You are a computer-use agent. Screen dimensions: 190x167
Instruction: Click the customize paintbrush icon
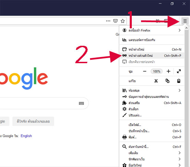(x=125, y=115)
